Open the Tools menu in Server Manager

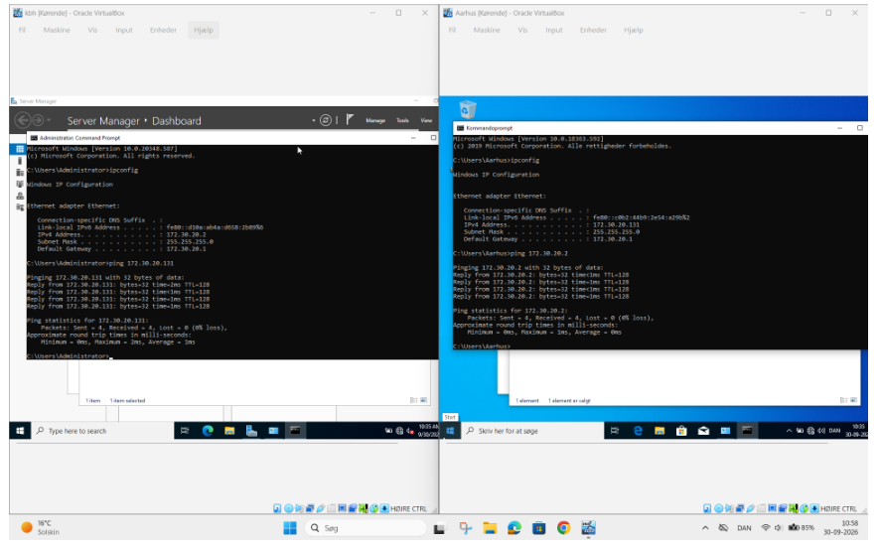[402, 121]
